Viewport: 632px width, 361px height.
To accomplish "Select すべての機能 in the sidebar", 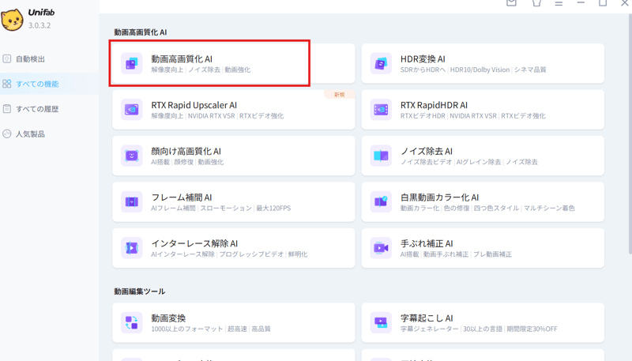I will click(x=36, y=84).
